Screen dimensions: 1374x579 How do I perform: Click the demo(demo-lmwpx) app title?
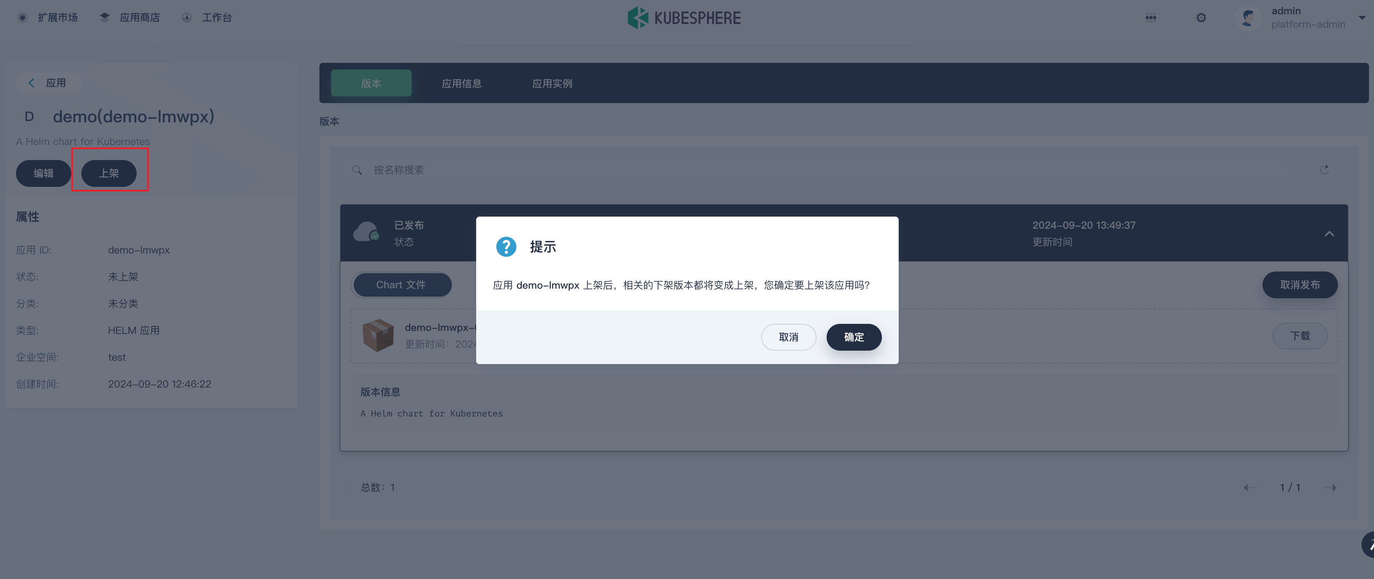coord(133,116)
